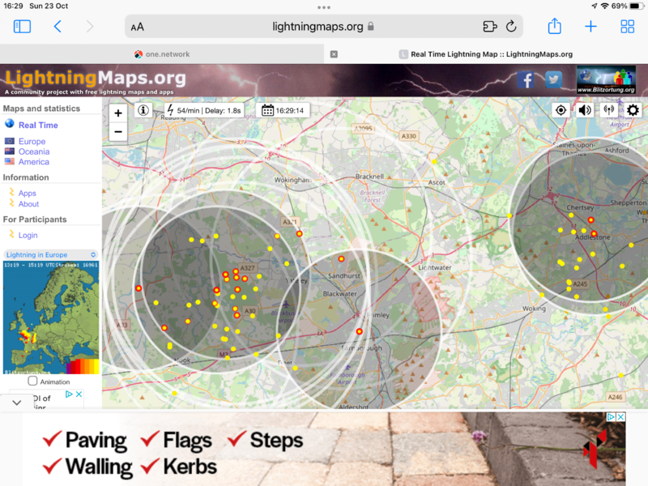Toggle the detector stations antenna icon

[x=608, y=110]
